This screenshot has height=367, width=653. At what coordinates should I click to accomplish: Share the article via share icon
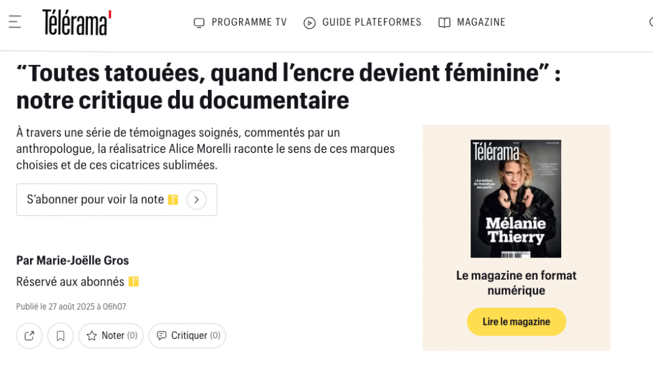pyautogui.click(x=29, y=336)
